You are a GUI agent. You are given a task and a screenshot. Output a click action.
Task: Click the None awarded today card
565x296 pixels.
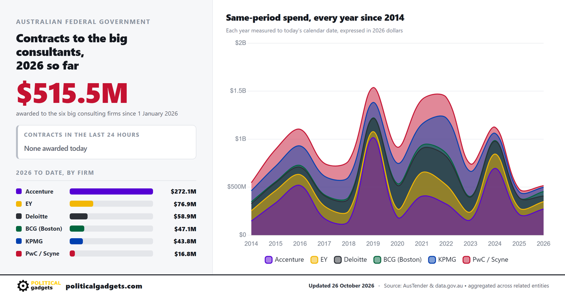106,142
